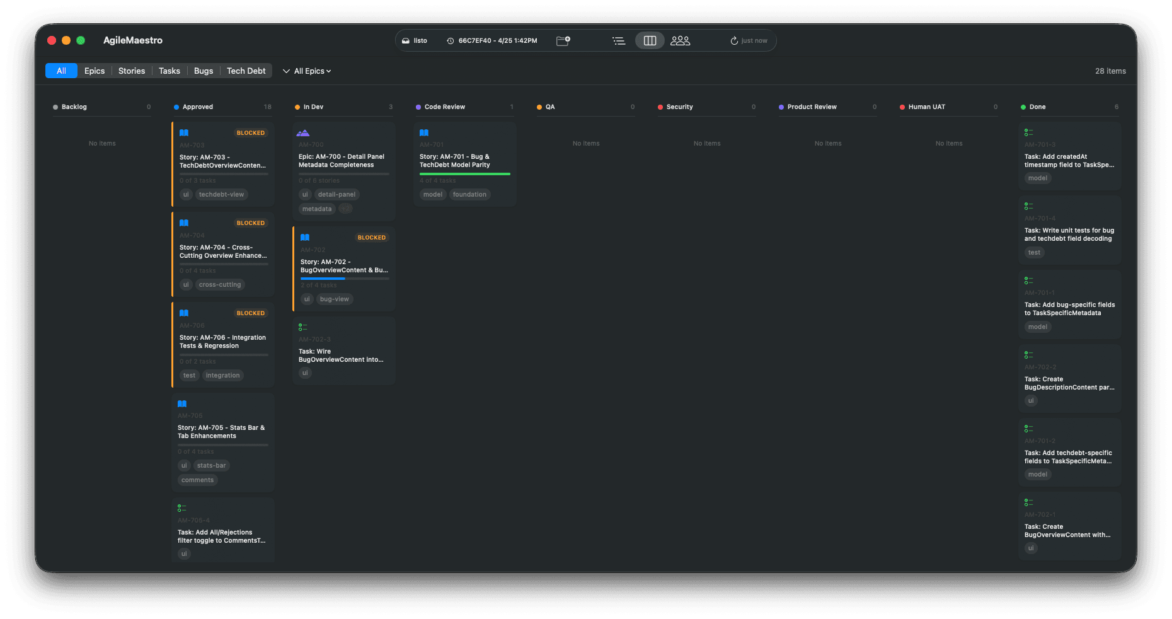Screen dimensions: 1172x619
Task: Click the Backlog column header
Action: point(102,107)
